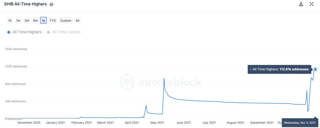Toggle the All Time Highers series

point(27,32)
